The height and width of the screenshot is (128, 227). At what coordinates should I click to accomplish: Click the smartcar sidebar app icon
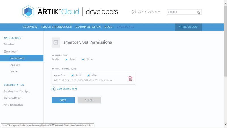[x=5, y=52]
